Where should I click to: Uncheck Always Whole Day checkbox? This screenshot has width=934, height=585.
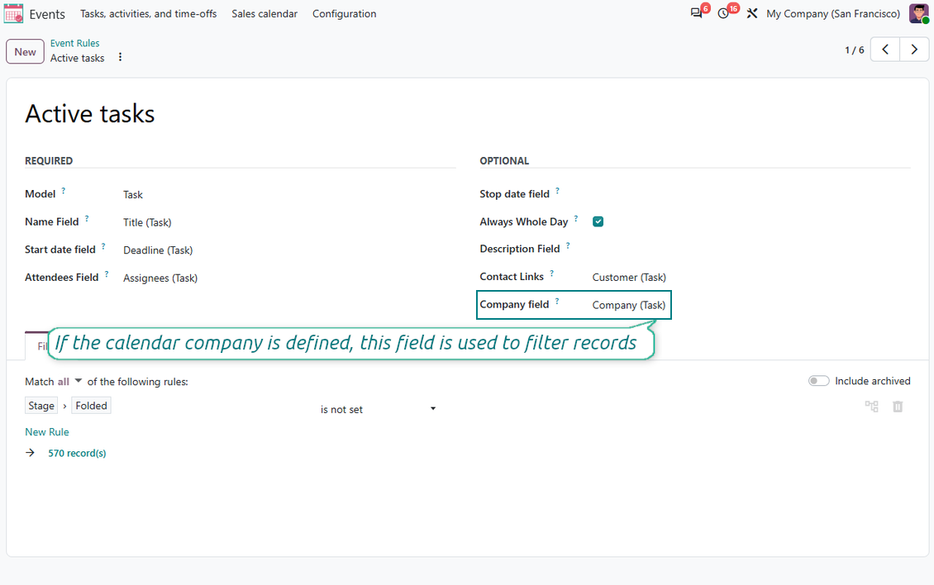[598, 221]
